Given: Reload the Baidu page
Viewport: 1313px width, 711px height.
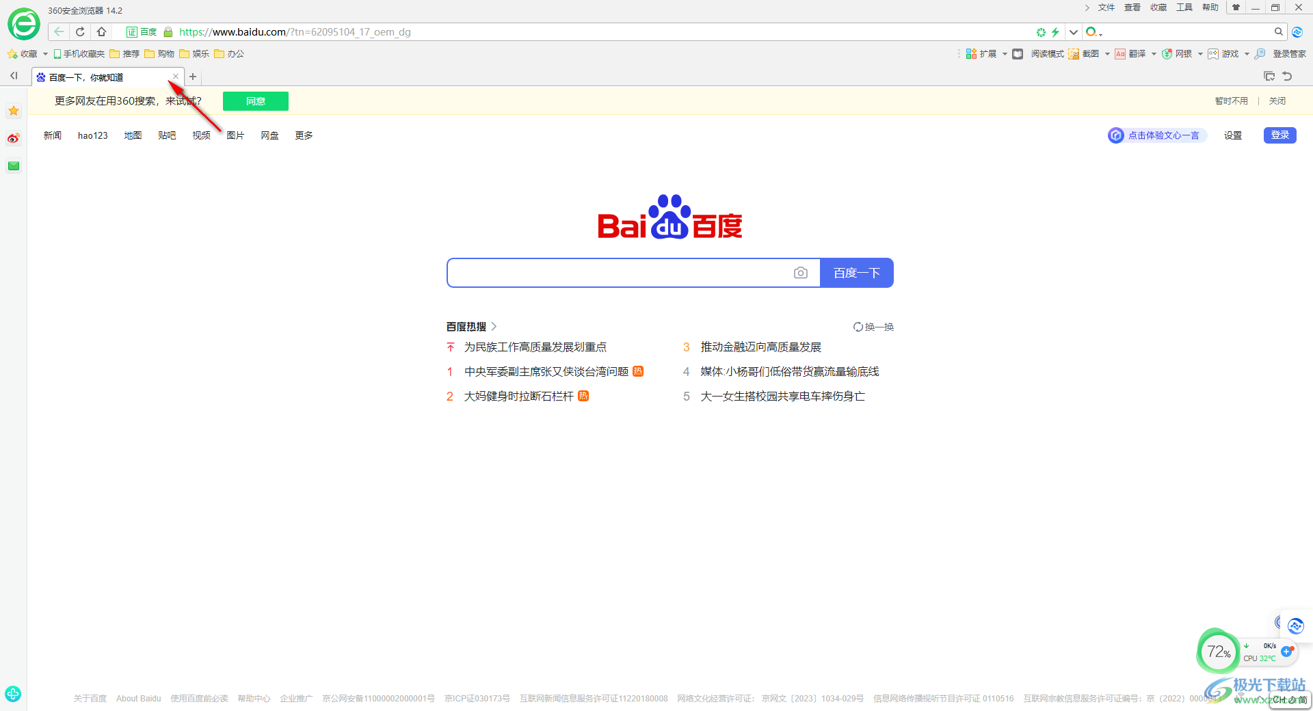Looking at the screenshot, I should (80, 31).
